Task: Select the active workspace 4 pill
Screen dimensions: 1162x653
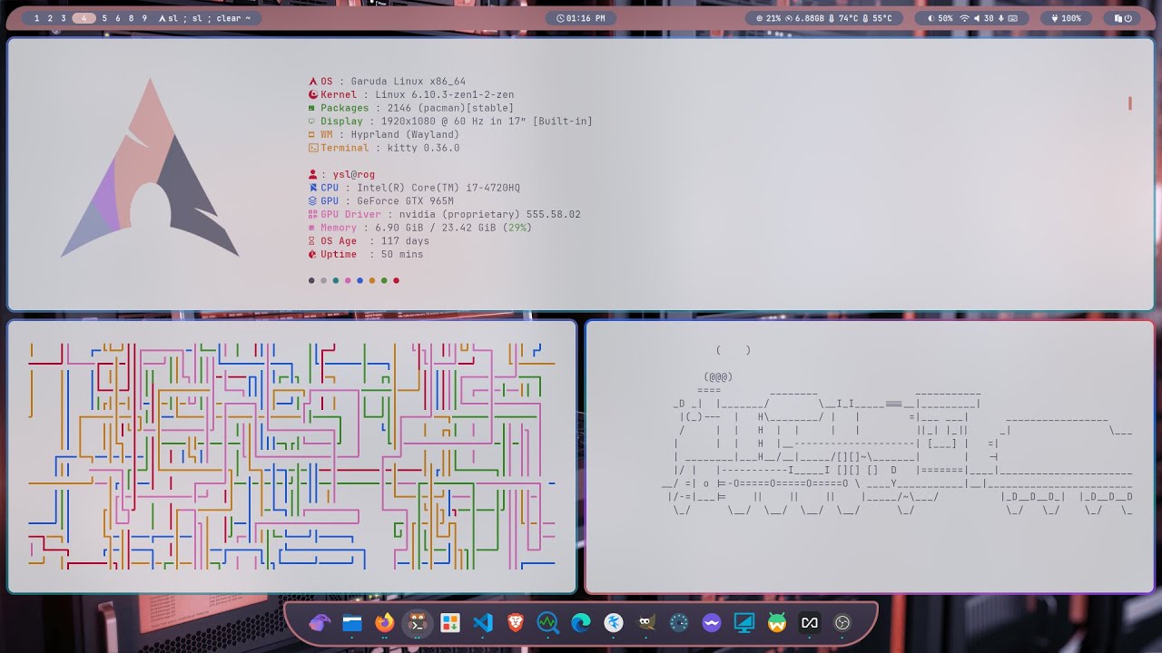Action: click(x=84, y=18)
